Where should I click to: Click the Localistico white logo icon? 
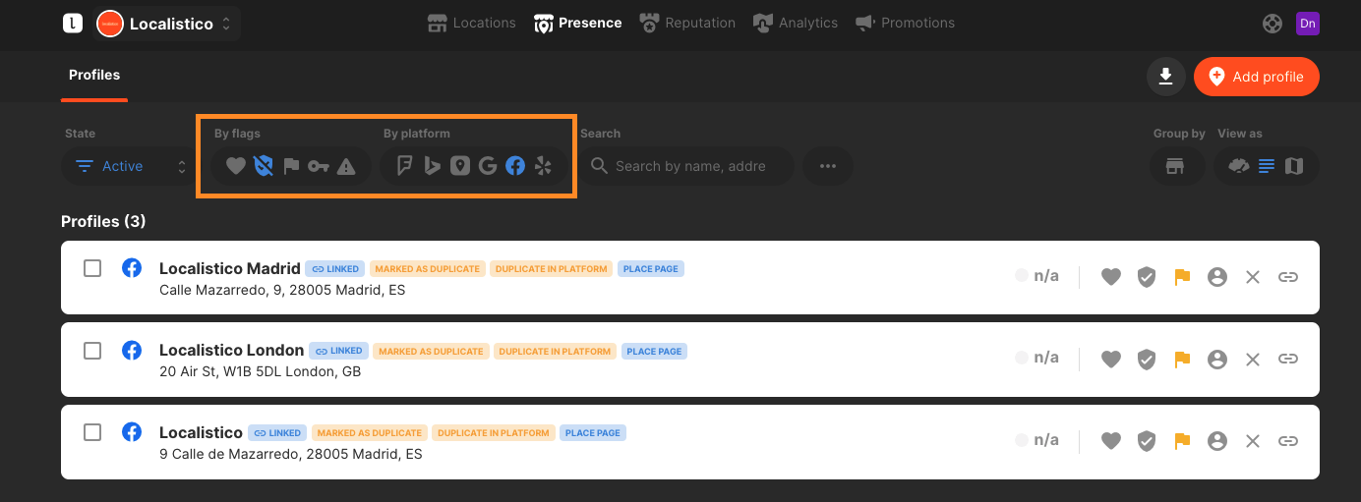(72, 23)
